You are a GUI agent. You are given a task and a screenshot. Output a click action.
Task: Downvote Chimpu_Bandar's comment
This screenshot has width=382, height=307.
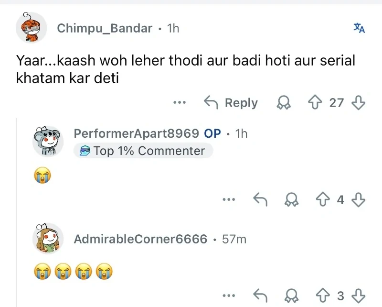click(x=359, y=103)
